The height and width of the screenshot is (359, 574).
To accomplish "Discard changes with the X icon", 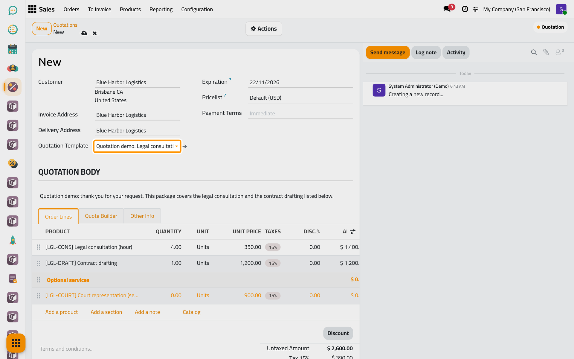I will pos(94,33).
